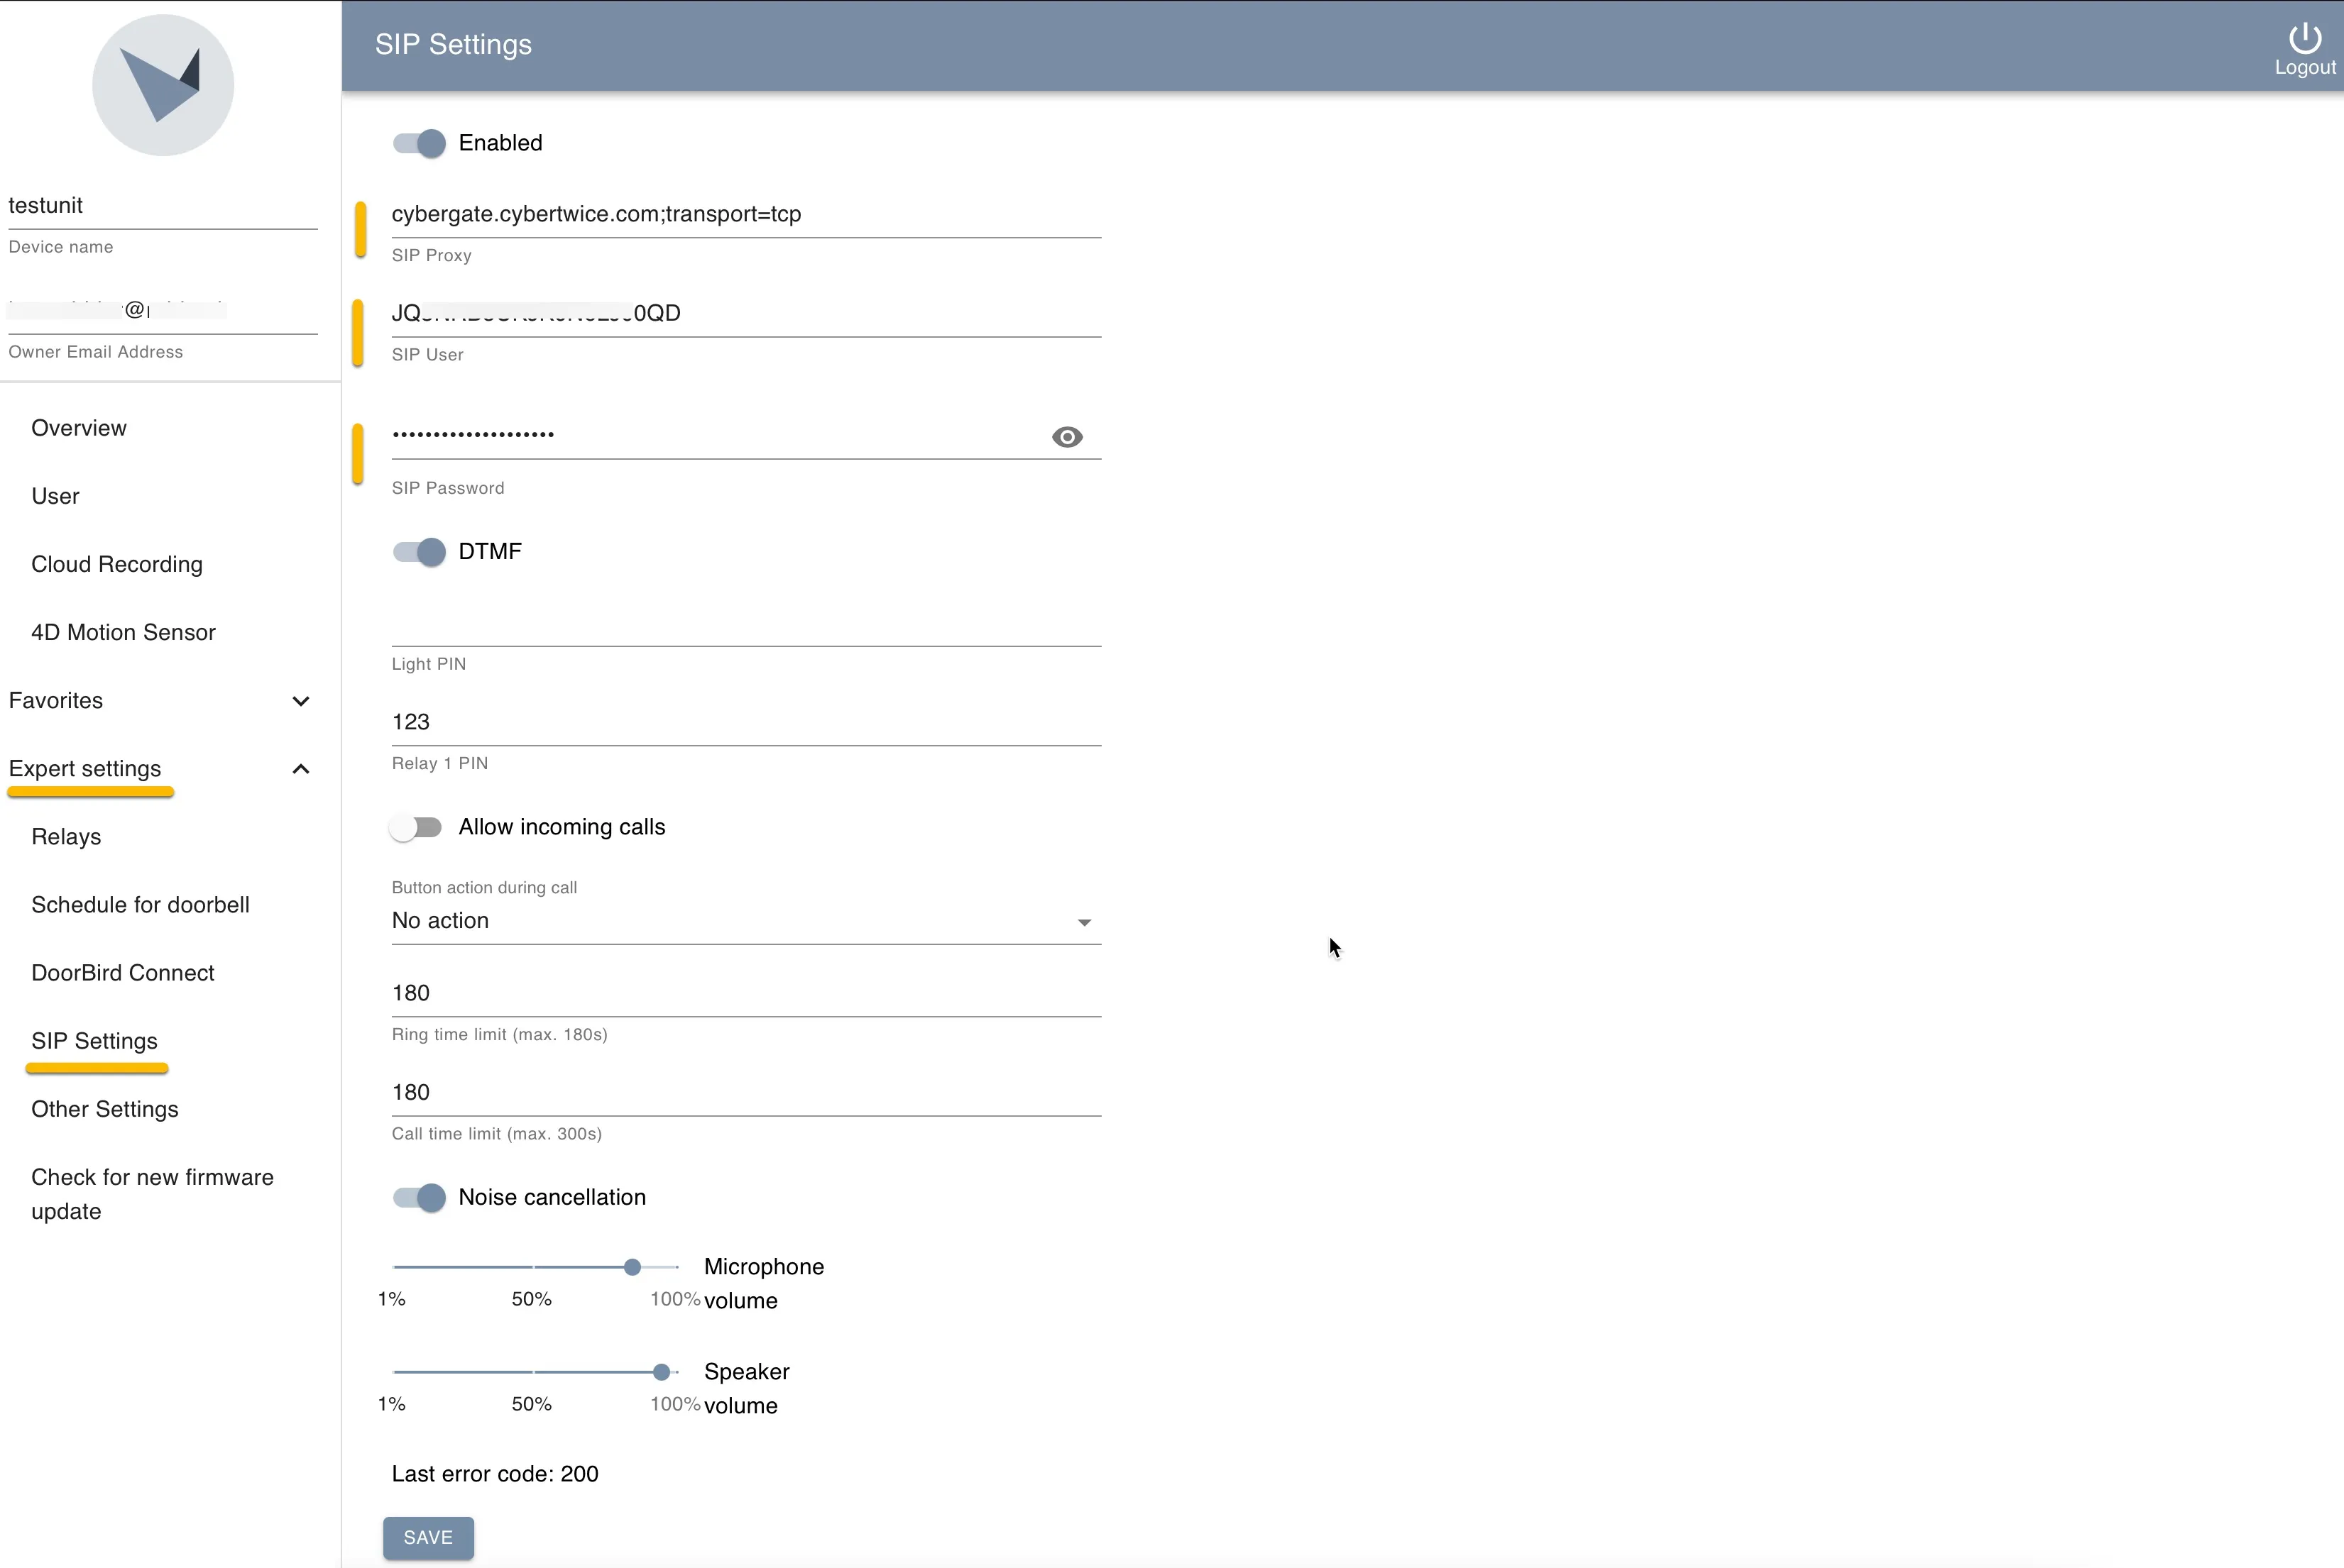This screenshot has height=1568, width=2344.
Task: Click the Ring time limit field
Action: (x=746, y=993)
